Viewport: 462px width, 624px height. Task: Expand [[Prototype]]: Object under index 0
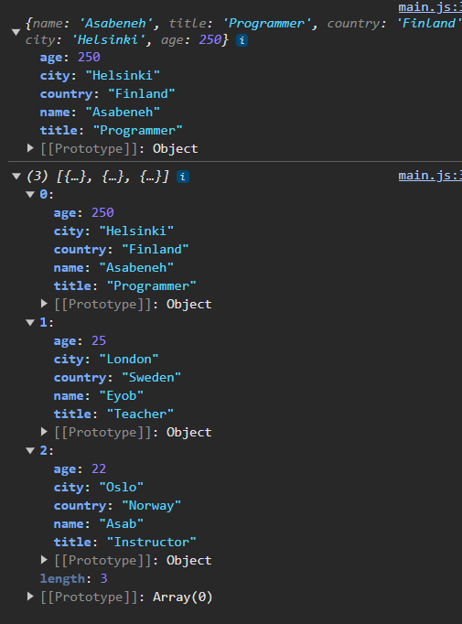pyautogui.click(x=44, y=304)
